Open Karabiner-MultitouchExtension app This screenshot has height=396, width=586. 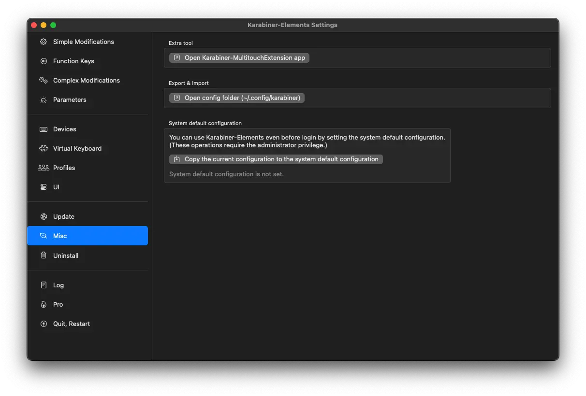point(239,57)
